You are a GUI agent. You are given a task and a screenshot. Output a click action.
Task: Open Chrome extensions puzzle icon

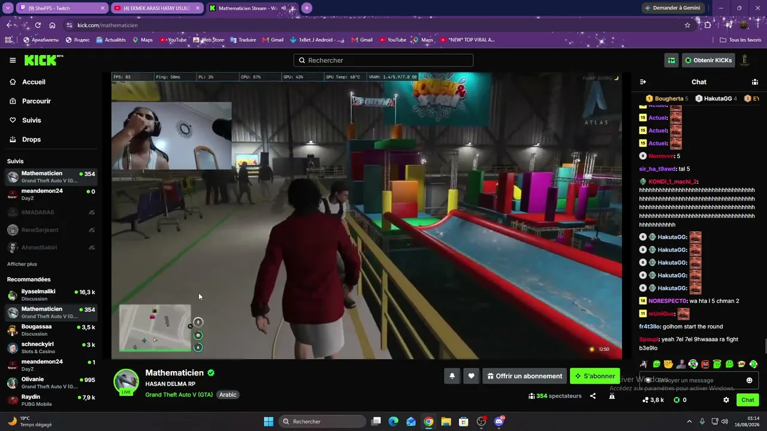tap(708, 25)
